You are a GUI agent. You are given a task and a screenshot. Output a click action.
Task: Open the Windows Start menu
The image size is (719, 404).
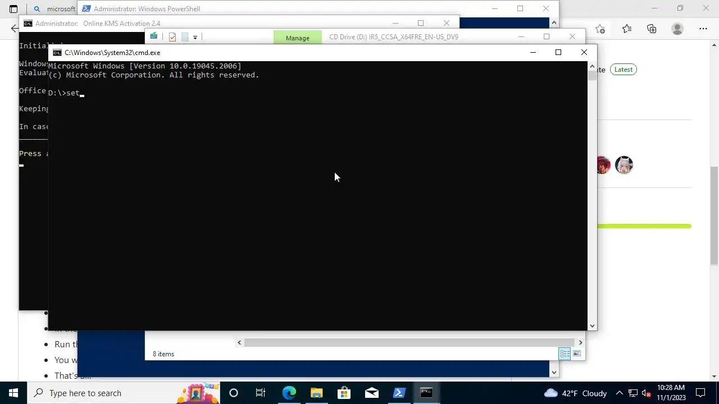(13, 393)
